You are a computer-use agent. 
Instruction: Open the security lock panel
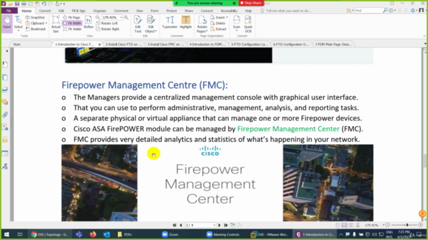coord(5,139)
